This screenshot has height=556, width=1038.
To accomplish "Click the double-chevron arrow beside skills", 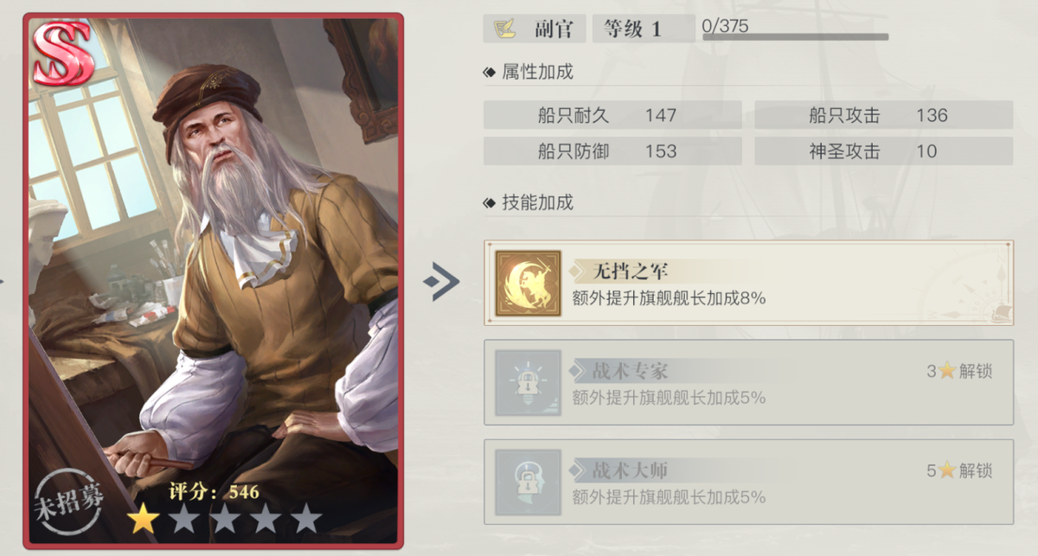I will pyautogui.click(x=441, y=283).
